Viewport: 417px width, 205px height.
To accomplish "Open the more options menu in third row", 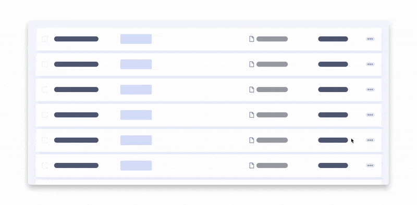I will coord(370,89).
